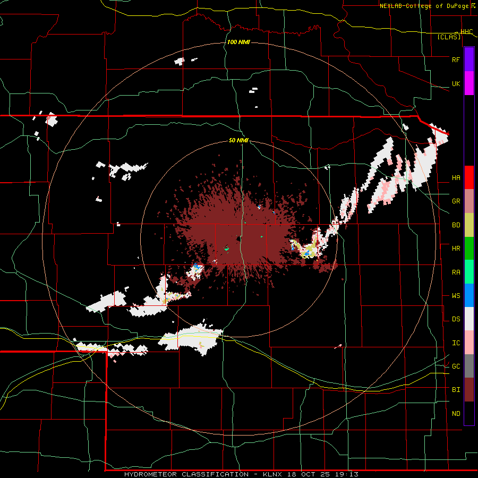Click the ND legend label
This screenshot has width=478, height=478.
(456, 413)
